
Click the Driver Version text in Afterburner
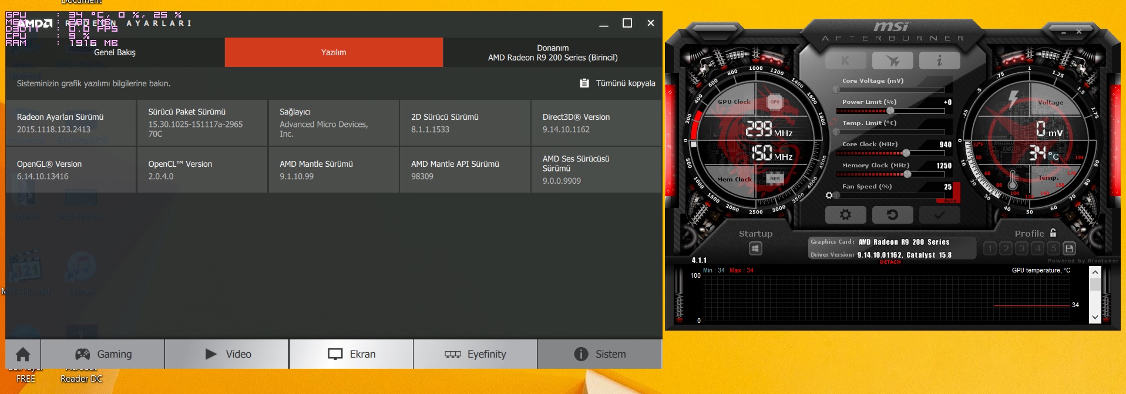tap(881, 255)
